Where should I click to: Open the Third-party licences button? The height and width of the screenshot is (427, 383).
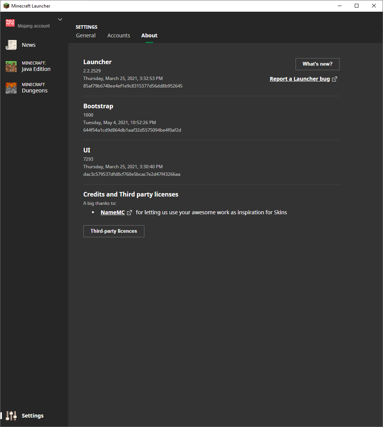point(113,231)
